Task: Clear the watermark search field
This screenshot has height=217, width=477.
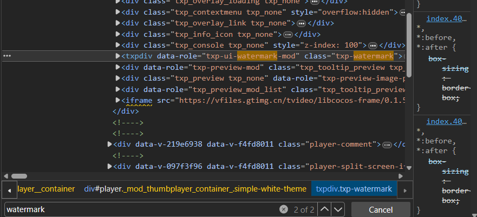Action: (x=284, y=209)
